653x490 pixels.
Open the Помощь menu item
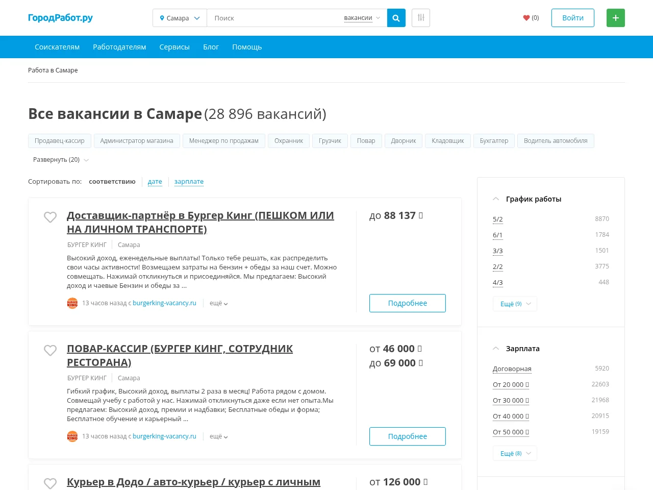tap(247, 47)
